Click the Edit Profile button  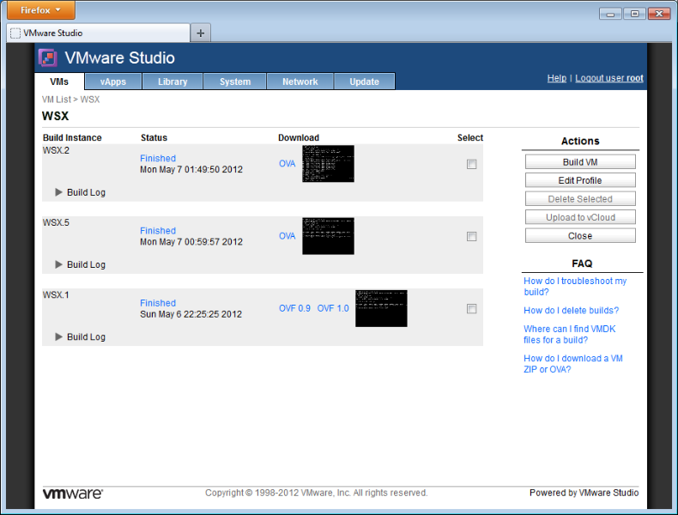click(x=580, y=180)
